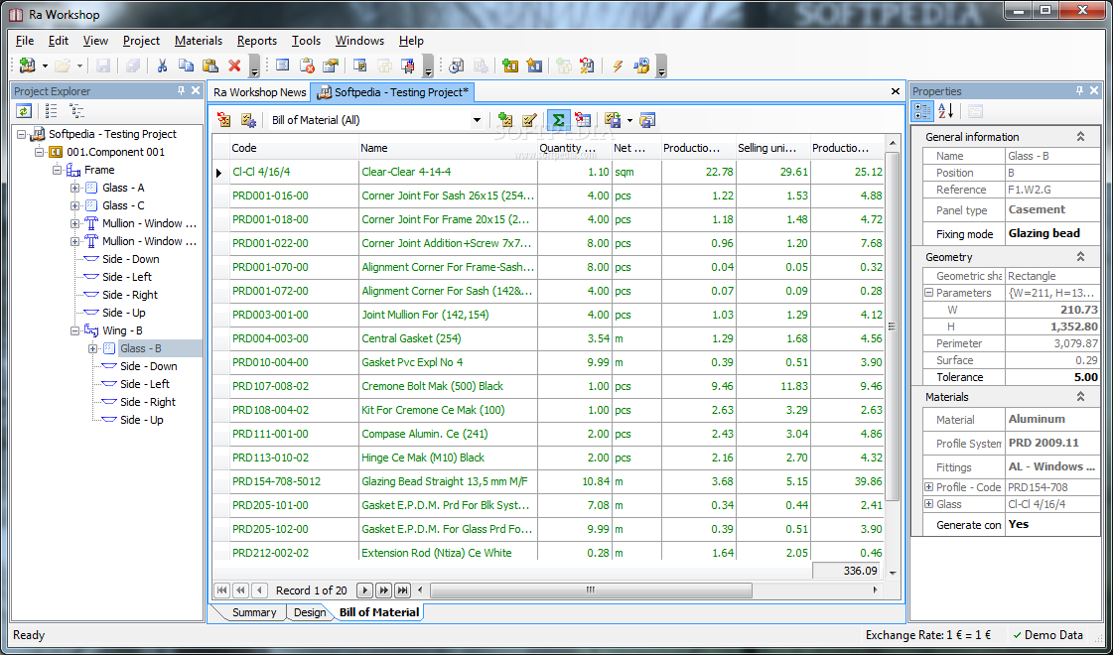Click the Cut scissors icon
Image resolution: width=1113 pixels, height=655 pixels.
162,66
